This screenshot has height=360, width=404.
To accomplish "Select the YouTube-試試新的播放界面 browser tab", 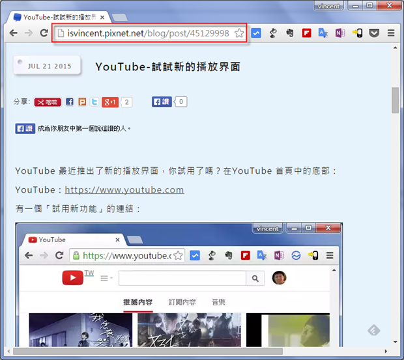I will [58, 17].
